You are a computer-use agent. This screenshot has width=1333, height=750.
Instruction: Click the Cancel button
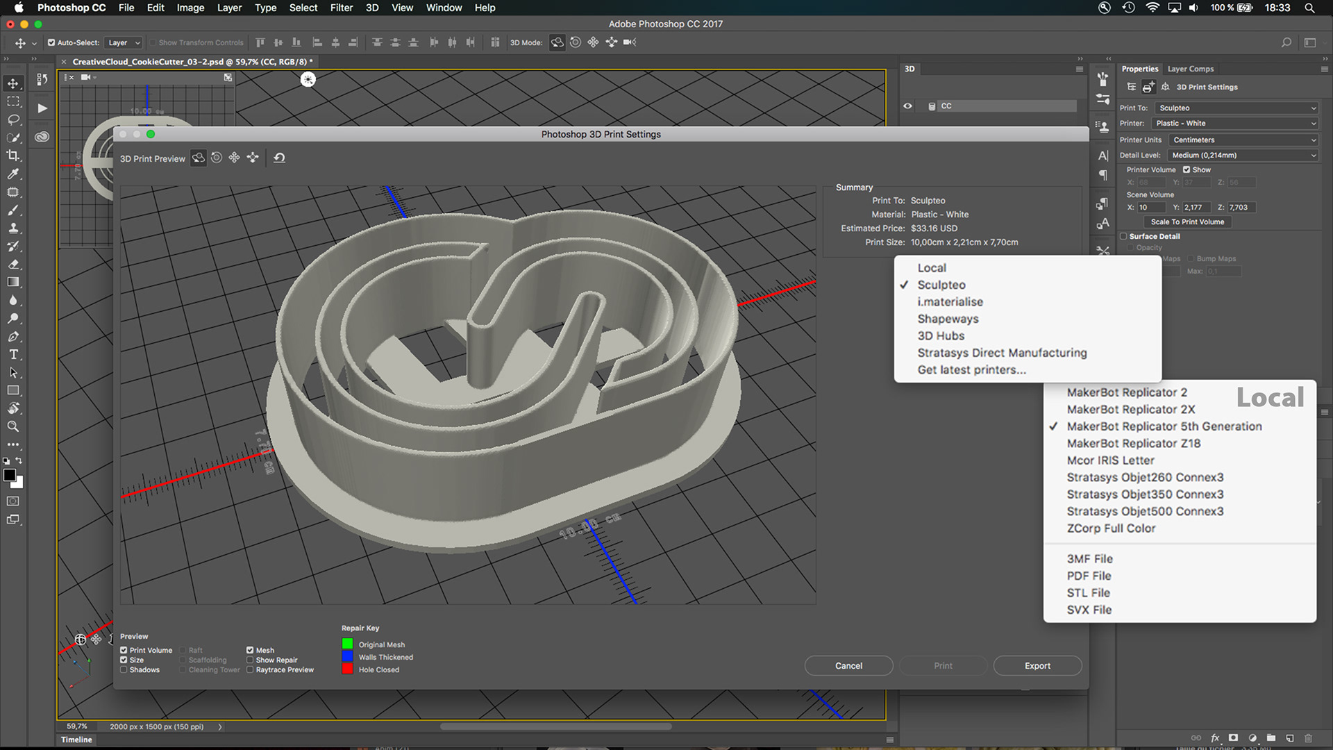tap(848, 665)
